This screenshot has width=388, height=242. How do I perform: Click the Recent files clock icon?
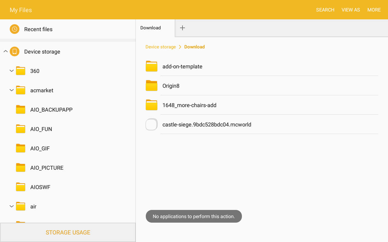tap(15, 29)
